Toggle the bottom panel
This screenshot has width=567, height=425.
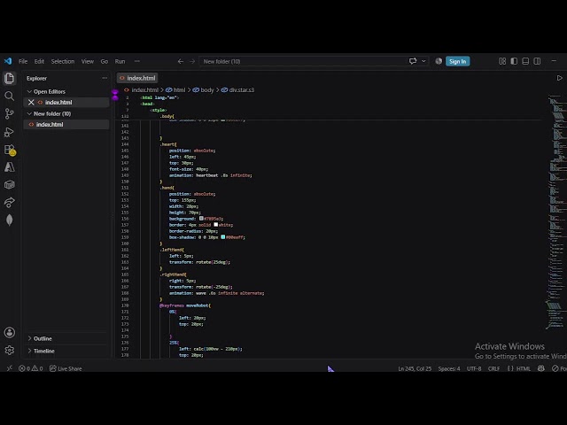point(525,61)
